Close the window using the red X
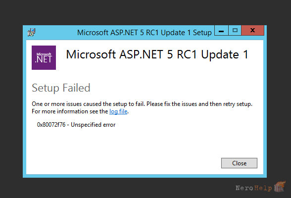Screen dimensions: 291x198 (x=252, y=30)
